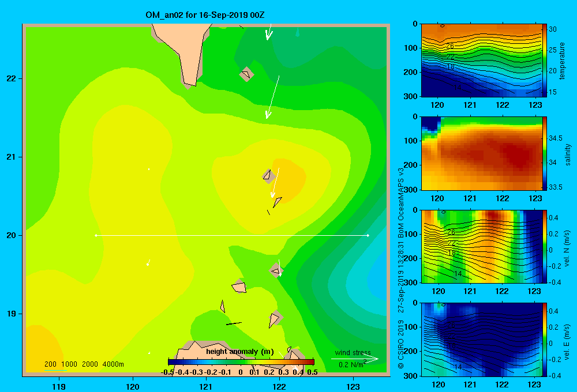Click the '0.2 N/m' wind stress value
The height and width of the screenshot is (392, 577).
351,364
